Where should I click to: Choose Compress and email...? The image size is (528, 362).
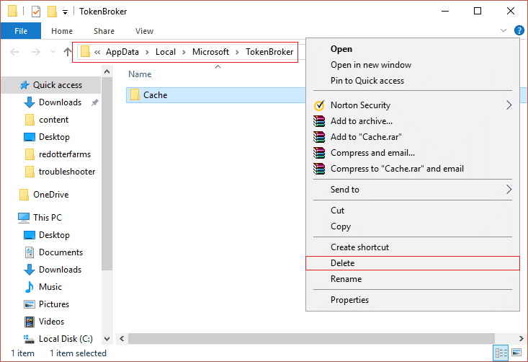tap(413, 153)
